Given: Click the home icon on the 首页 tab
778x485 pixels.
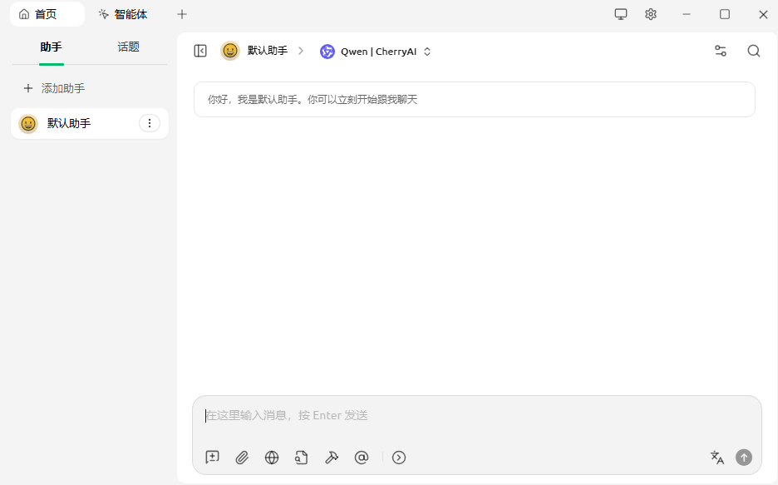Looking at the screenshot, I should (x=24, y=14).
